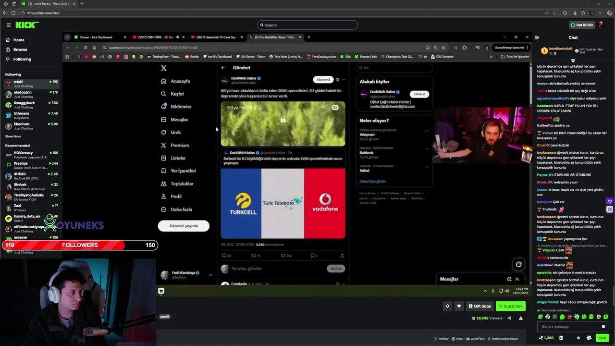615x346 pixels.
Task: Click the Kick search field
Action: tap(307, 25)
